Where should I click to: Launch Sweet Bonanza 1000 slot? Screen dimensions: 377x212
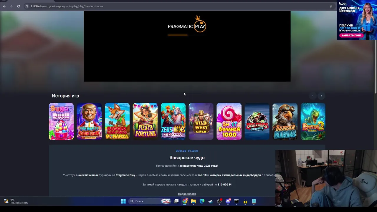click(229, 121)
